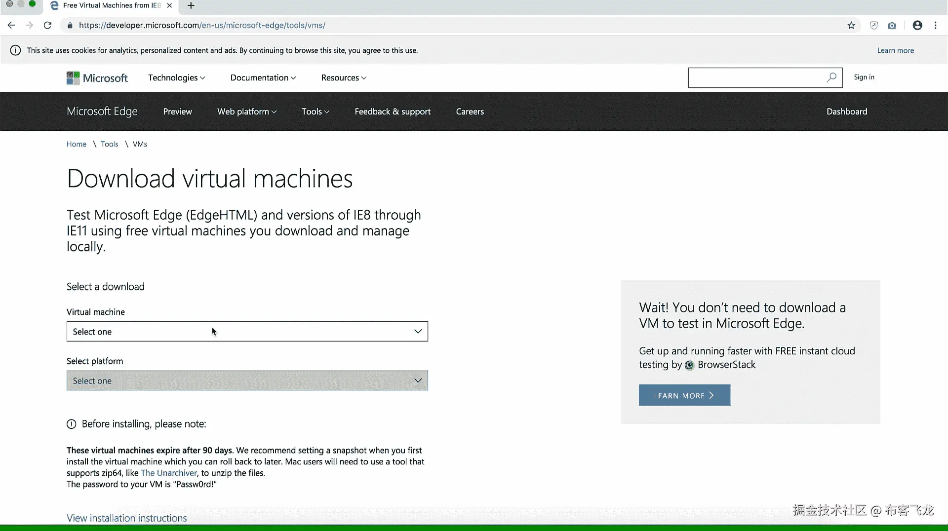Expand the Web platform menu

point(247,112)
